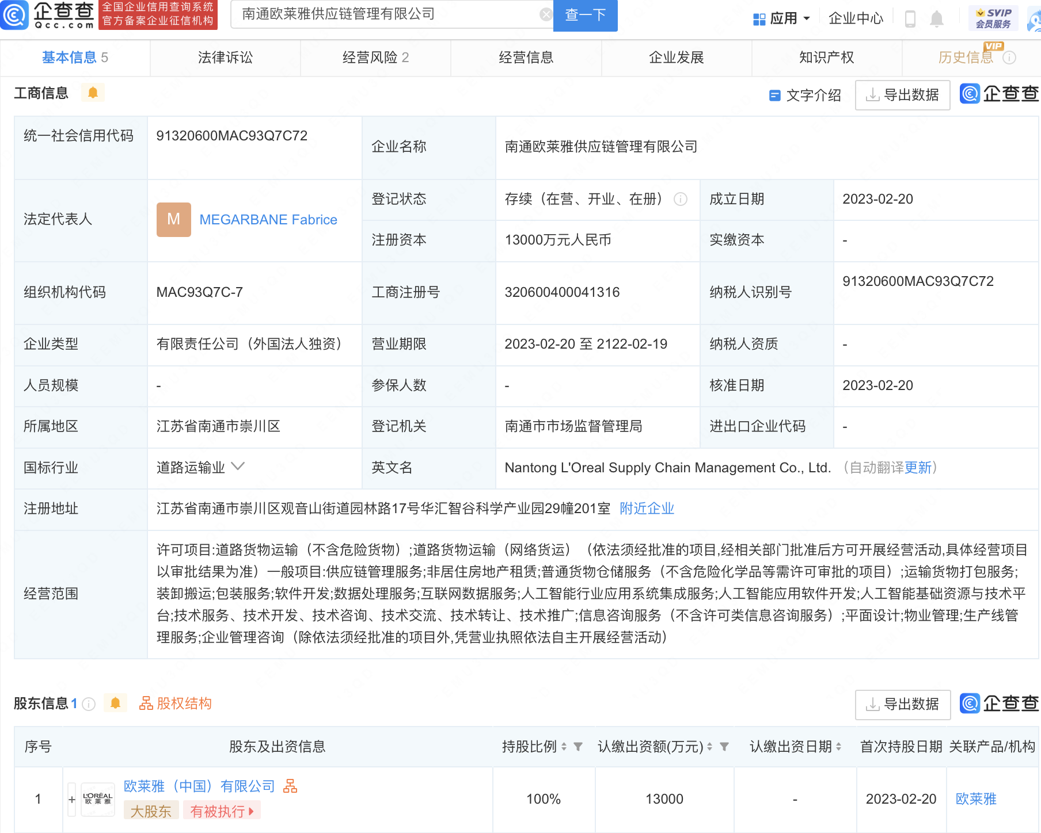Click the M avatar of legal representative
The height and width of the screenshot is (833, 1041).
coord(173,219)
